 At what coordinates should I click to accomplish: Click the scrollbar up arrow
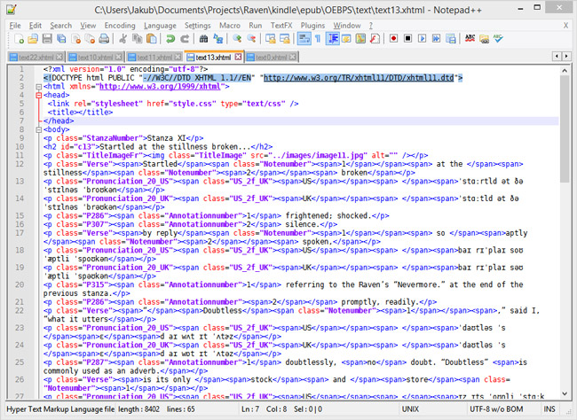point(565,70)
